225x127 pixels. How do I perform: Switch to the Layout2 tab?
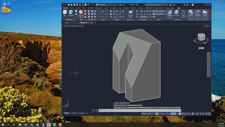coord(82,113)
